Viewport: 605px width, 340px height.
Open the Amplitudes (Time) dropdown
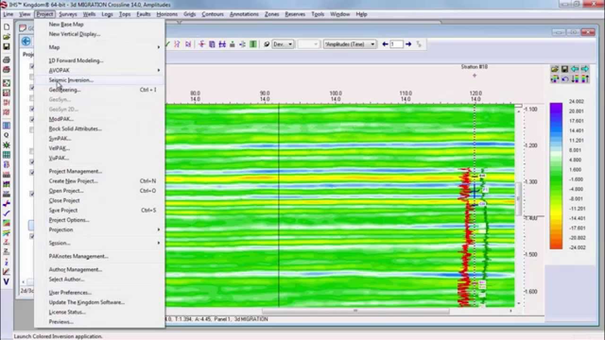pos(350,44)
